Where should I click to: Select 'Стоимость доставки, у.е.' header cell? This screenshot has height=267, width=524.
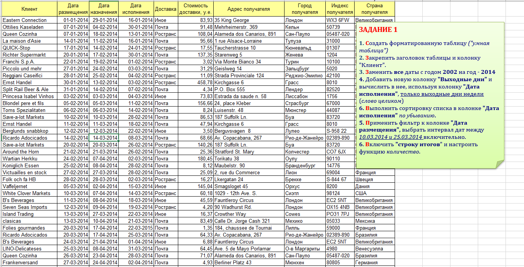196,9
